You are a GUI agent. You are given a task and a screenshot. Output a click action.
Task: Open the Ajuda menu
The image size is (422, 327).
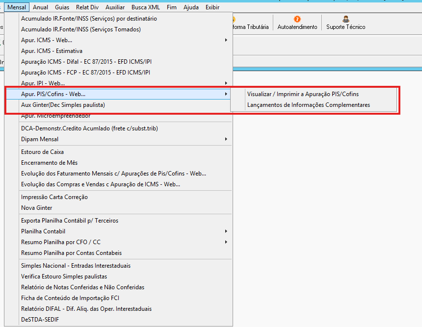pyautogui.click(x=191, y=7)
